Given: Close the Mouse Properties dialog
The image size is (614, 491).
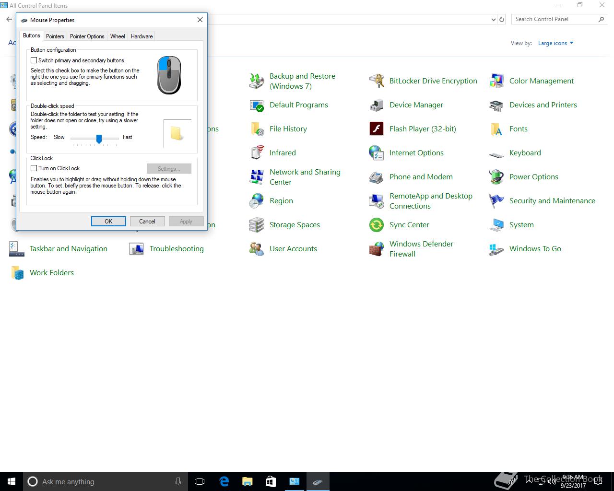Looking at the screenshot, I should coord(200,20).
